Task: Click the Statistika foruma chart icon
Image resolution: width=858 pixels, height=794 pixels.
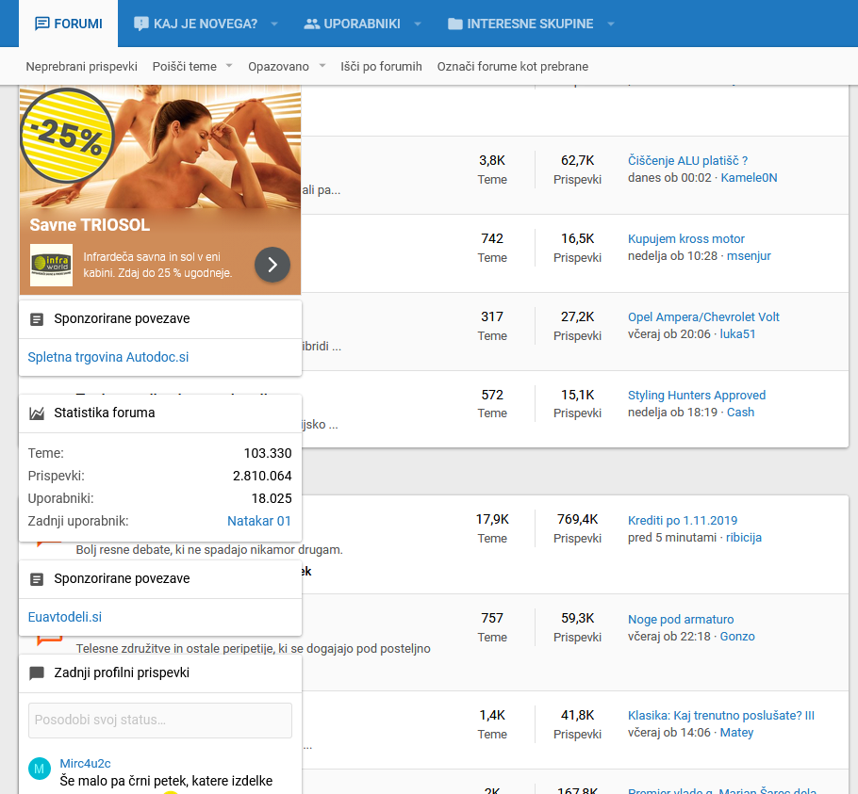Action: (x=37, y=413)
